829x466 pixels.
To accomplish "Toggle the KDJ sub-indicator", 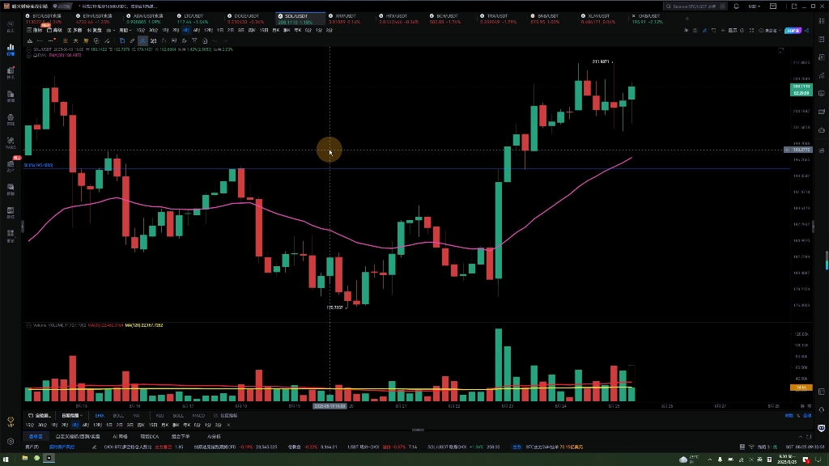I will coord(160,416).
